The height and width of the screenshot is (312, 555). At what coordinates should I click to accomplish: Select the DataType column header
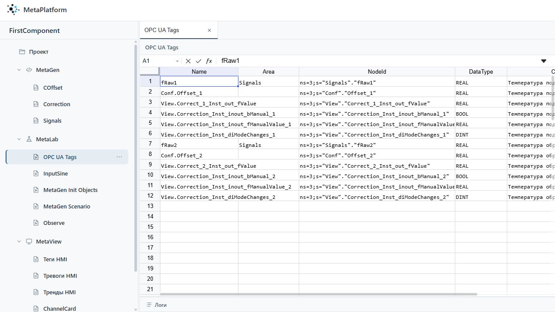[x=481, y=71]
